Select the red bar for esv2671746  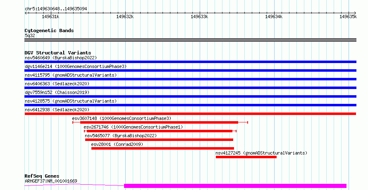coord(160,131)
